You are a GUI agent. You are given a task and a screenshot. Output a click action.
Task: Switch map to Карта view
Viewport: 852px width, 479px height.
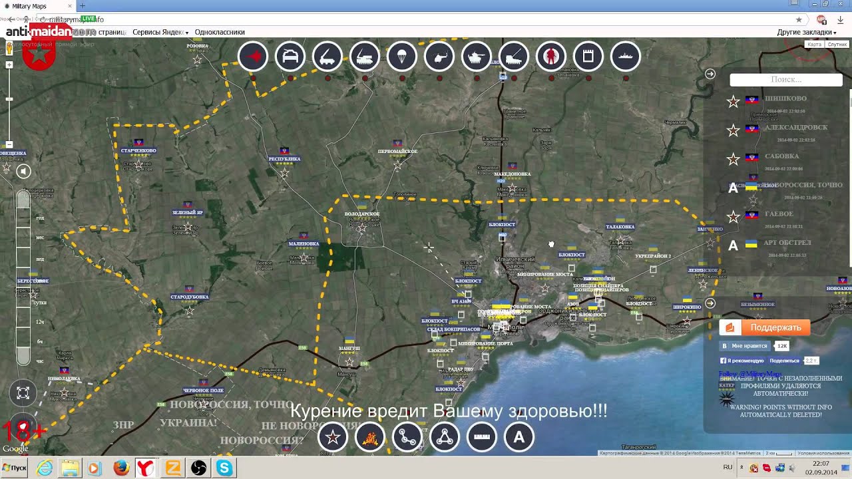click(814, 45)
